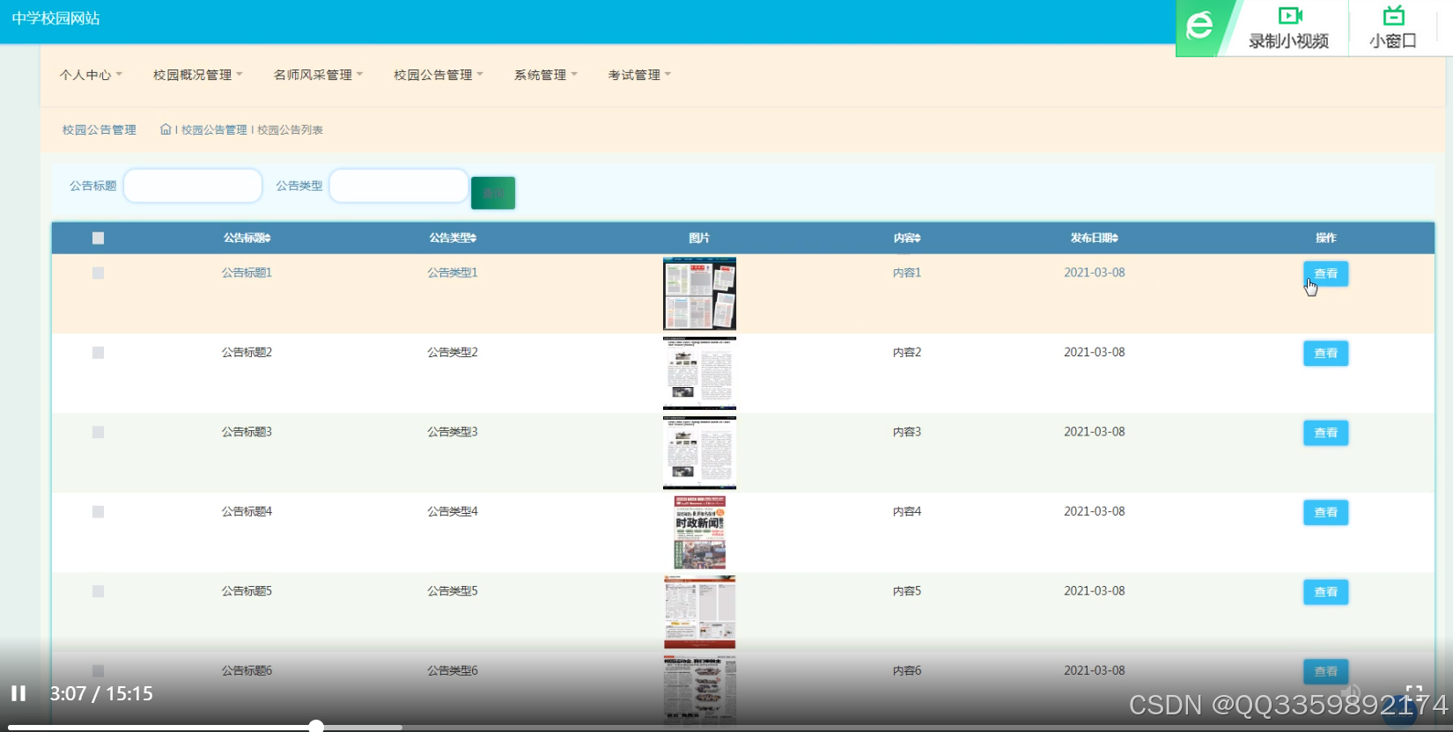Open the 小窗口 mini window icon

(x=1393, y=16)
